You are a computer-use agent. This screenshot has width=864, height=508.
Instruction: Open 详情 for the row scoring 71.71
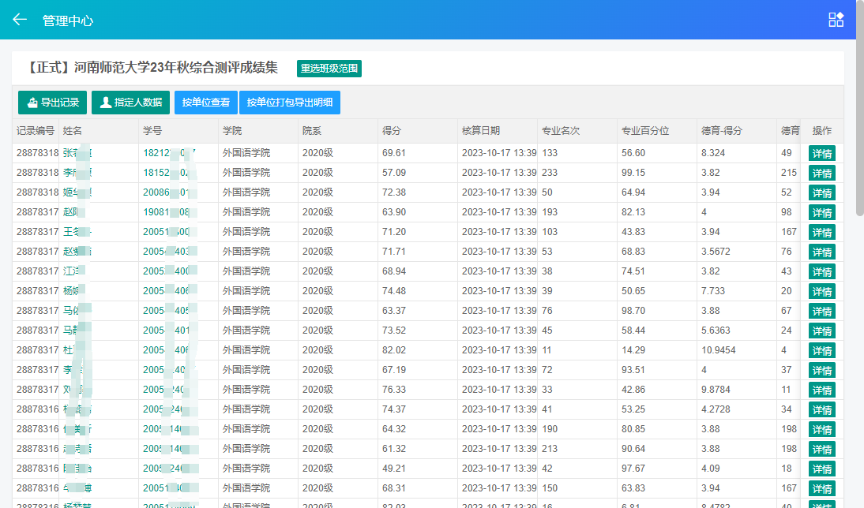[821, 252]
